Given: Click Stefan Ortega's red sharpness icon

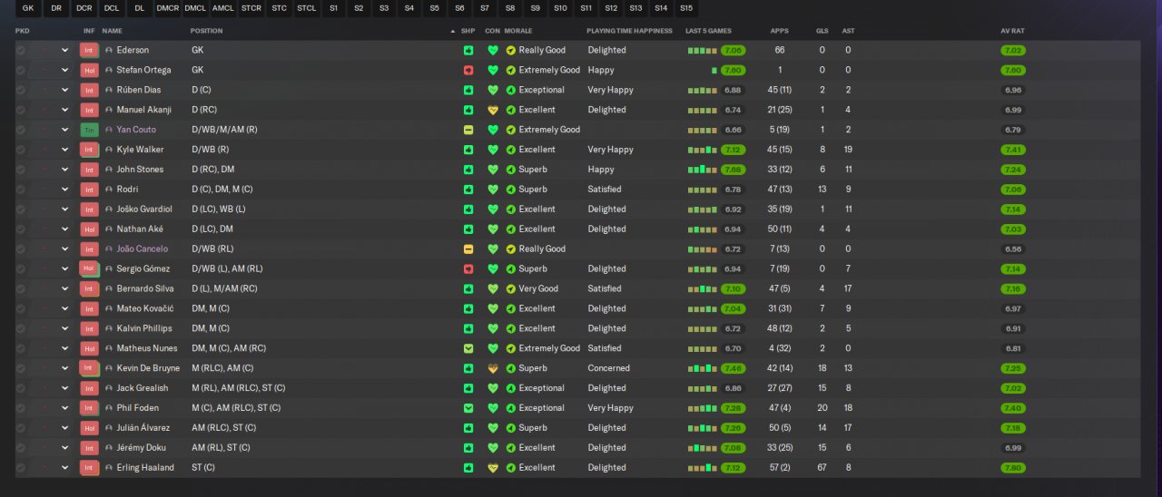Looking at the screenshot, I should pos(468,70).
